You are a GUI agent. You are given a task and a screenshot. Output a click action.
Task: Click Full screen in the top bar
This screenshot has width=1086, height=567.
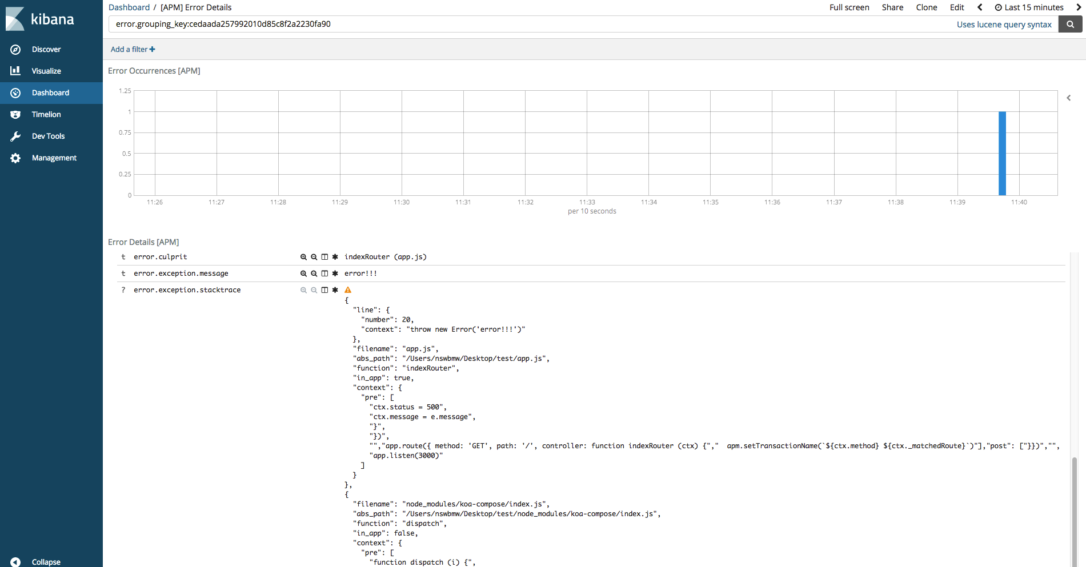pos(849,7)
